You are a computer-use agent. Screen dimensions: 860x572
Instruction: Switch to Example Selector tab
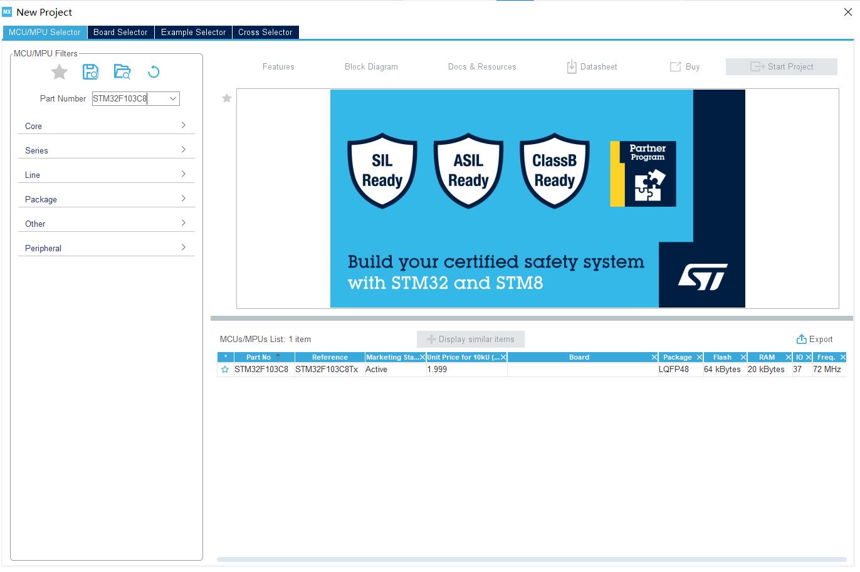click(193, 32)
